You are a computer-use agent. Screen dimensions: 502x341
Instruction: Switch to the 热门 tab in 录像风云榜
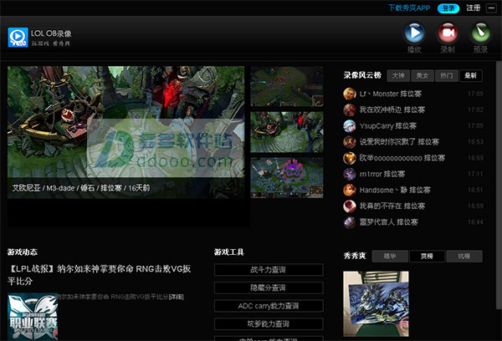tap(446, 76)
